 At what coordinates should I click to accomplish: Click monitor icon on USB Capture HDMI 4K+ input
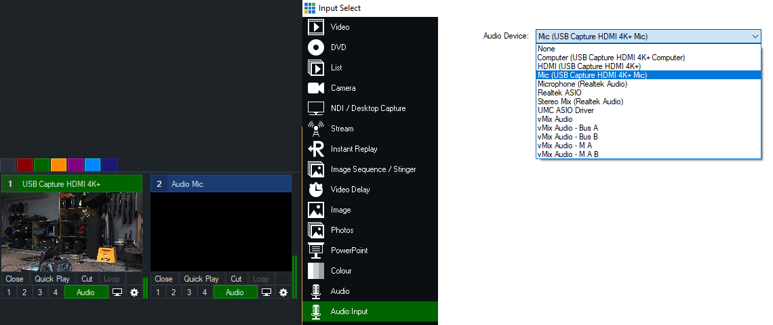117,292
